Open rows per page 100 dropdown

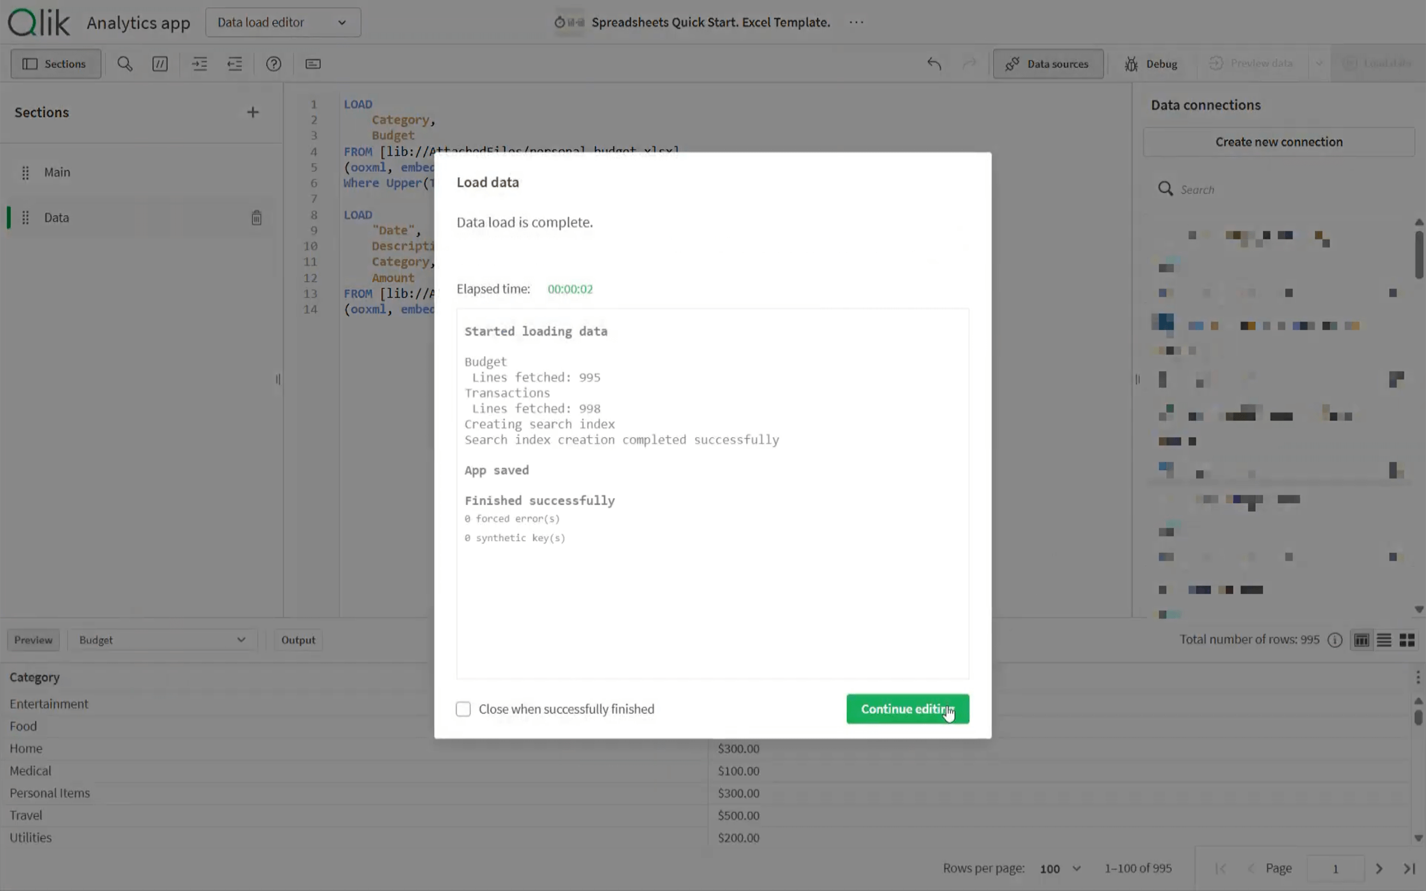click(x=1060, y=868)
